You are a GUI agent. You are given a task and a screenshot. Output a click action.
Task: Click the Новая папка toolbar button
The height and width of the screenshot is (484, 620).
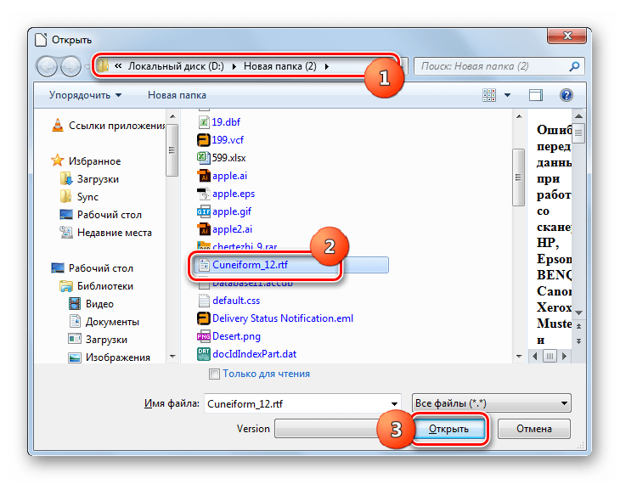pyautogui.click(x=177, y=95)
